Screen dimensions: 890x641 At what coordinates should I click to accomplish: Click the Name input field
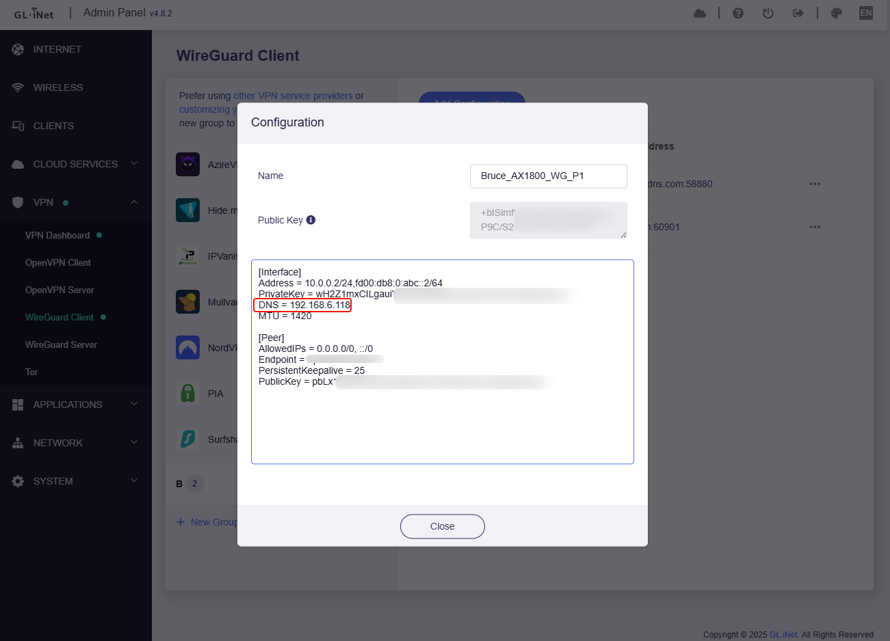click(548, 176)
